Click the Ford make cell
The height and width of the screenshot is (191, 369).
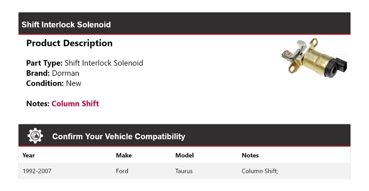click(122, 171)
